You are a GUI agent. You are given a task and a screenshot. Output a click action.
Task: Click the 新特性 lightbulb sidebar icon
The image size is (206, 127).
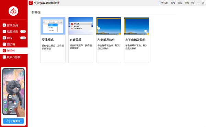[x=4, y=51]
